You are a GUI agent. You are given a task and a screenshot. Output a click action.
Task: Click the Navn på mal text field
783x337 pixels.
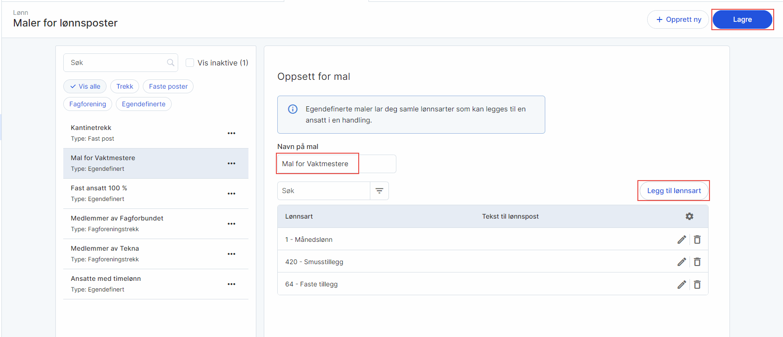click(336, 164)
